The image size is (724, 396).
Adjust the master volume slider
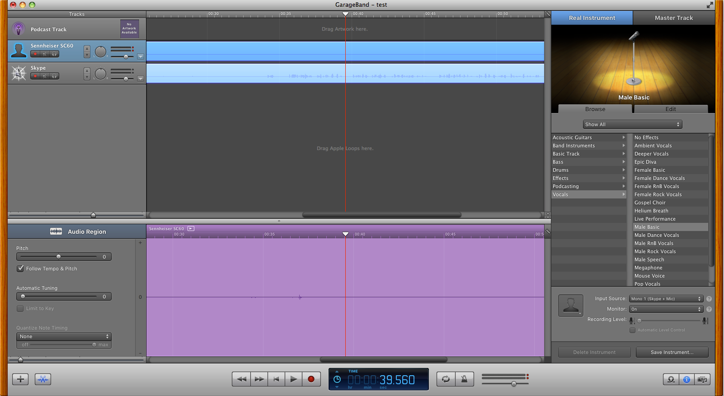[x=514, y=384]
